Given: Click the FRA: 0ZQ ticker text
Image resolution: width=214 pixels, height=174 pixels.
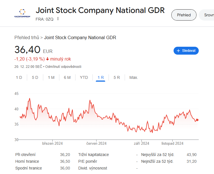Looking at the screenshot, I should tap(44, 19).
